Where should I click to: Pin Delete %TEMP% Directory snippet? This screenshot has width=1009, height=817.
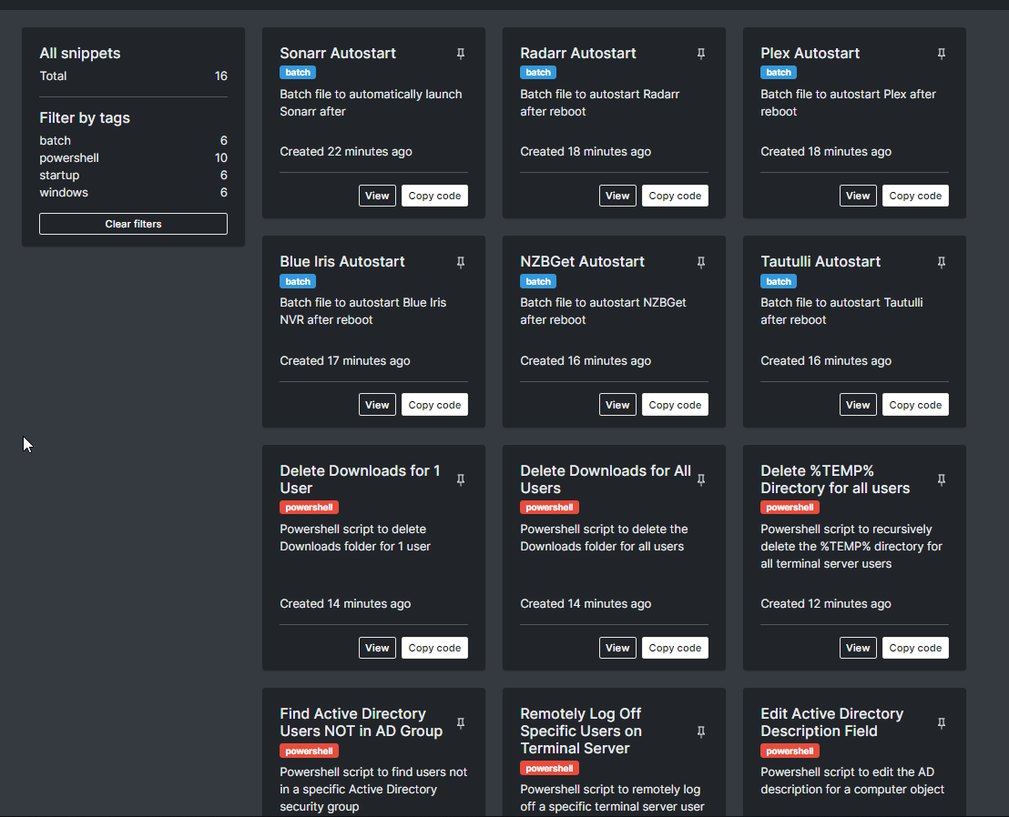coord(942,479)
